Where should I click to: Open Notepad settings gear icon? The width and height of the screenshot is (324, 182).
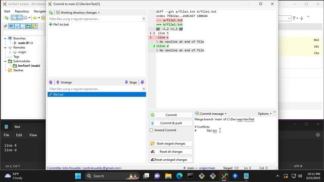click(x=318, y=135)
